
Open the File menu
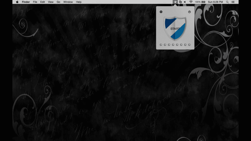(x=35, y=2)
